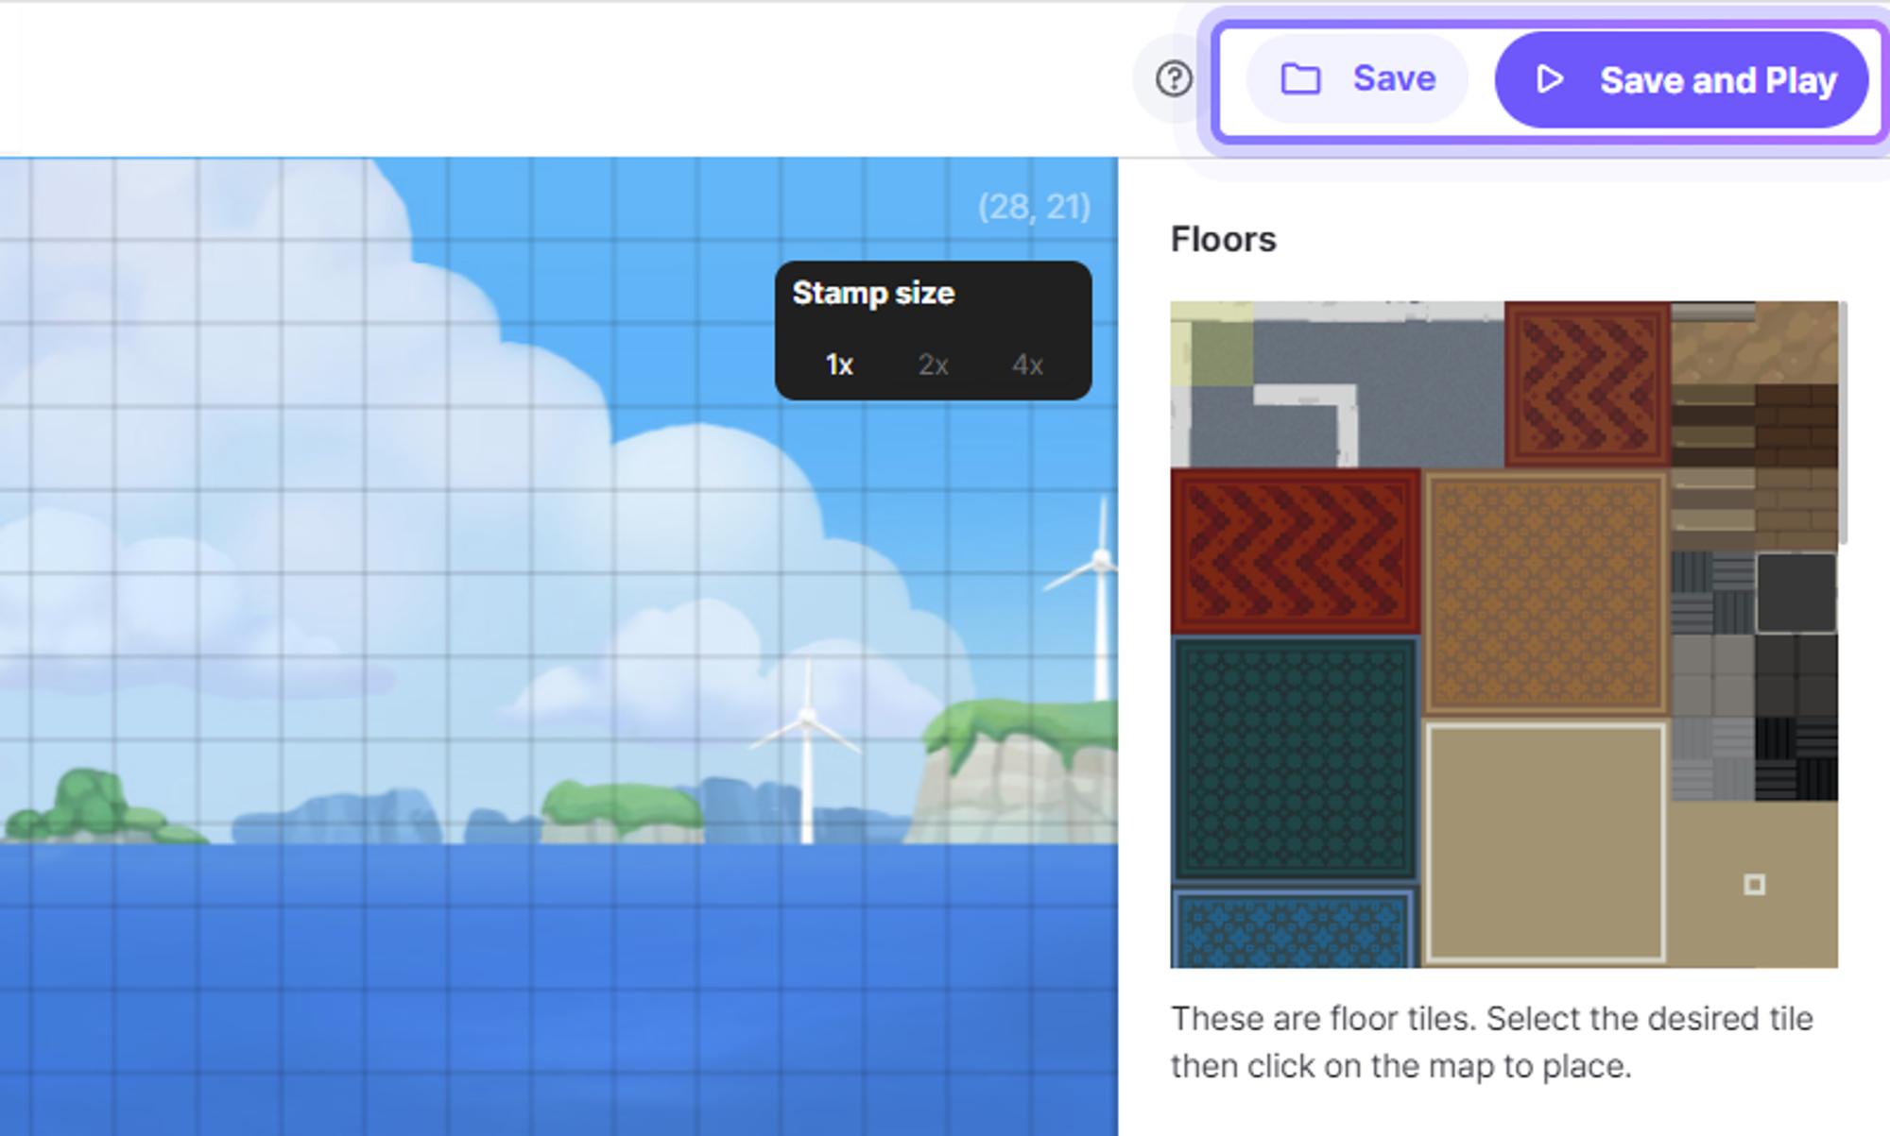Choose the brown dirt floor tile
The height and width of the screenshot is (1136, 1890).
click(x=1754, y=345)
